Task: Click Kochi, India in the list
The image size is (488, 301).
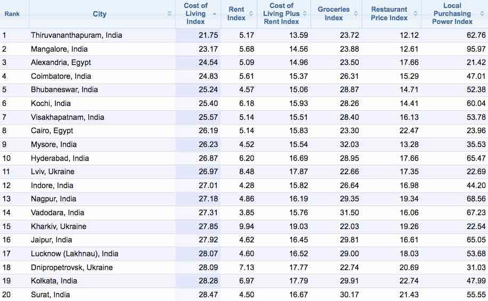Action: [x=51, y=103]
